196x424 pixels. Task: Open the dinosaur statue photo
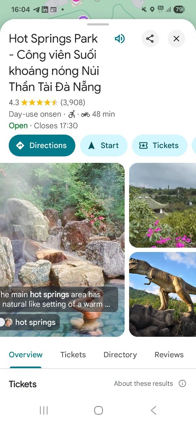(162, 294)
